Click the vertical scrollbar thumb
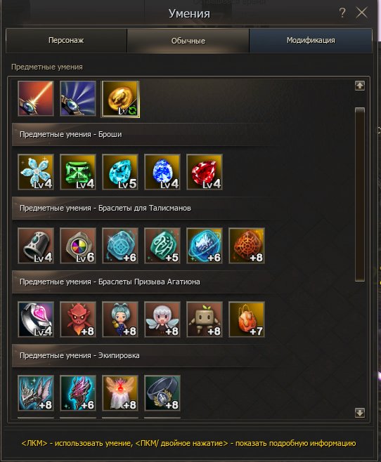This screenshot has height=462, width=381. click(360, 194)
